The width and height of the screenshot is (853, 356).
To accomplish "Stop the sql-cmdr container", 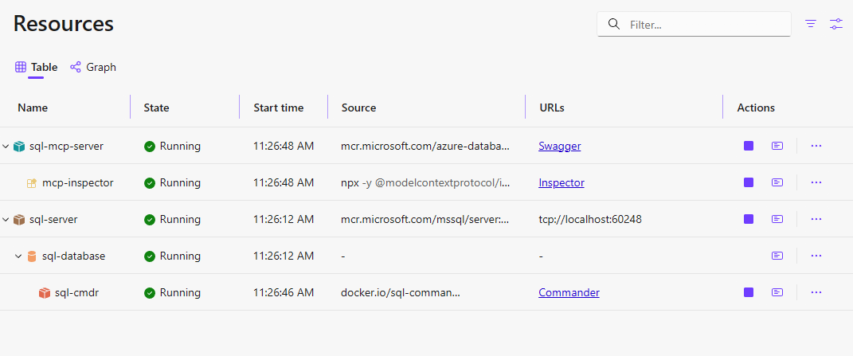I will 749,292.
